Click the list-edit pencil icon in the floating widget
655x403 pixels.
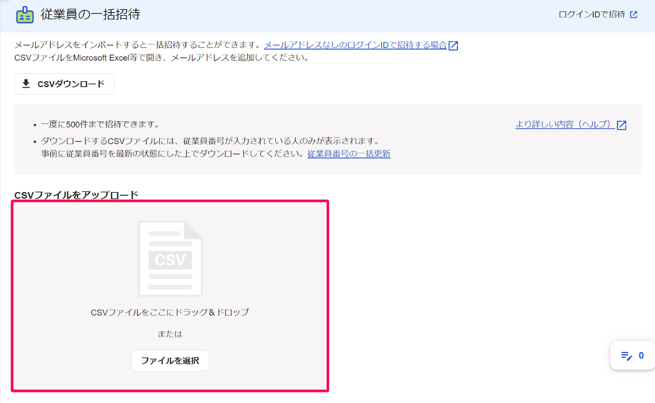[626, 356]
